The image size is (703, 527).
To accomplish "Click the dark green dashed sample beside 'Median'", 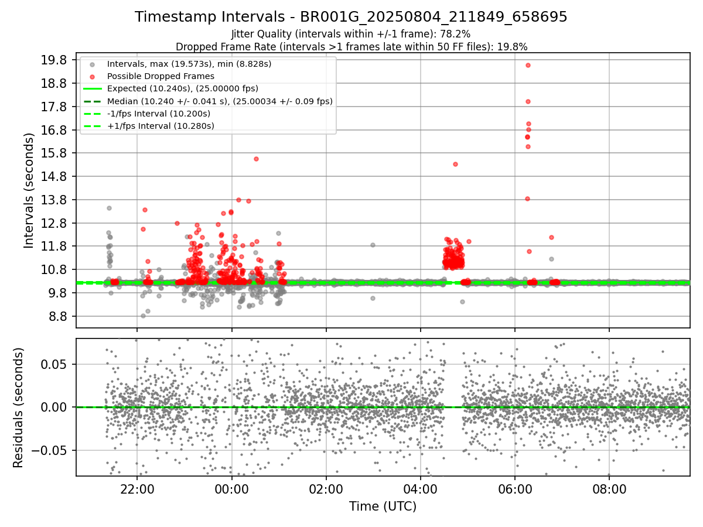I will tap(92, 101).
